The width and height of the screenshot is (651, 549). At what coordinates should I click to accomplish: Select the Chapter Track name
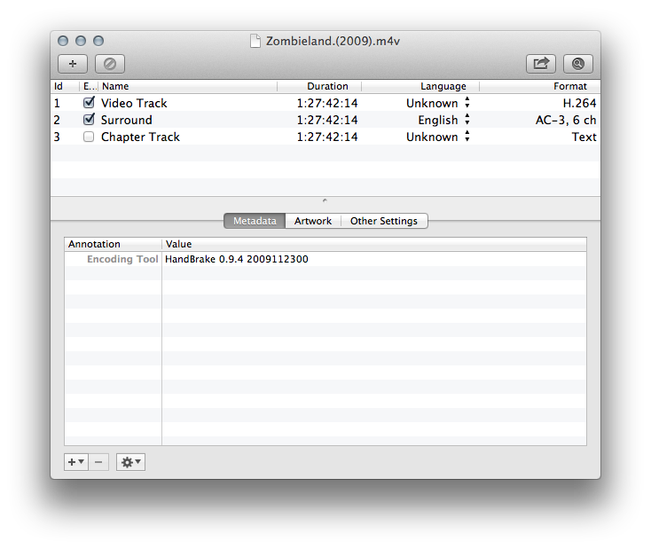coord(140,137)
